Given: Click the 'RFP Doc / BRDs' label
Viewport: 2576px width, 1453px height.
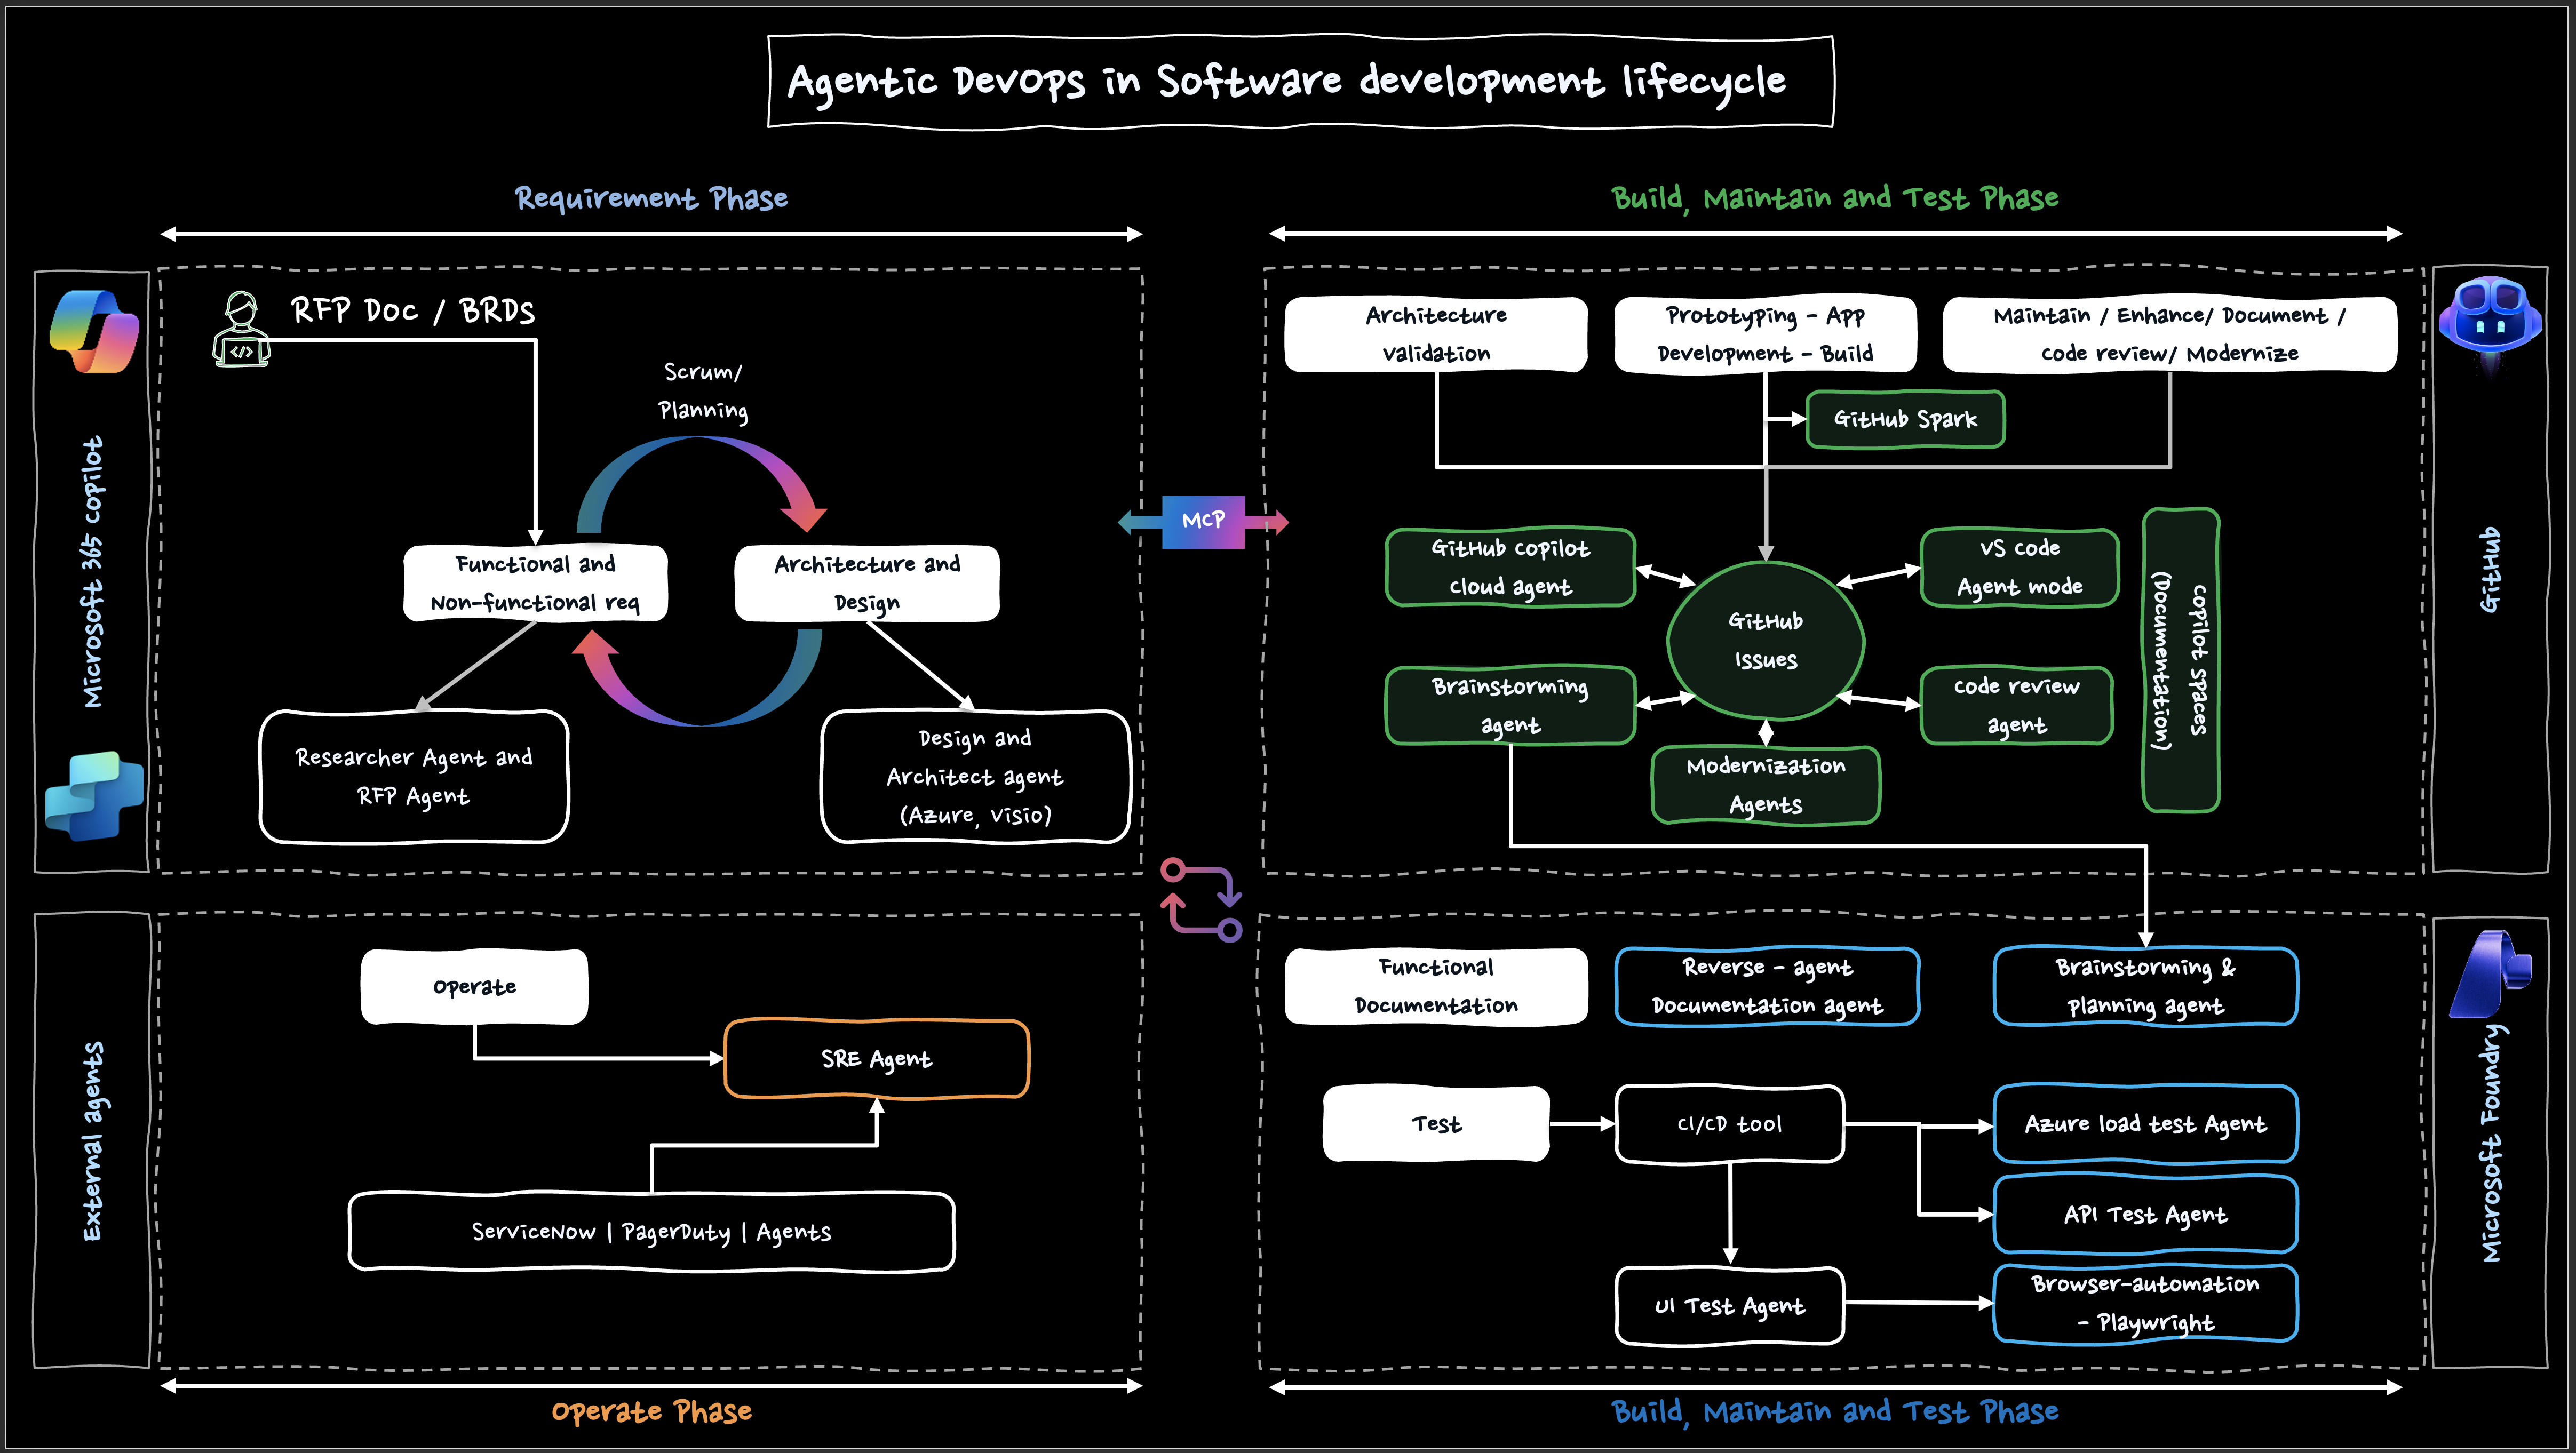Looking at the screenshot, I should click(x=413, y=311).
